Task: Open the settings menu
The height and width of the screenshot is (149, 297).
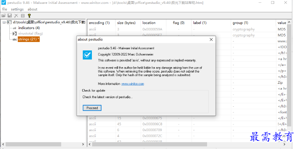Action: pos(17,9)
